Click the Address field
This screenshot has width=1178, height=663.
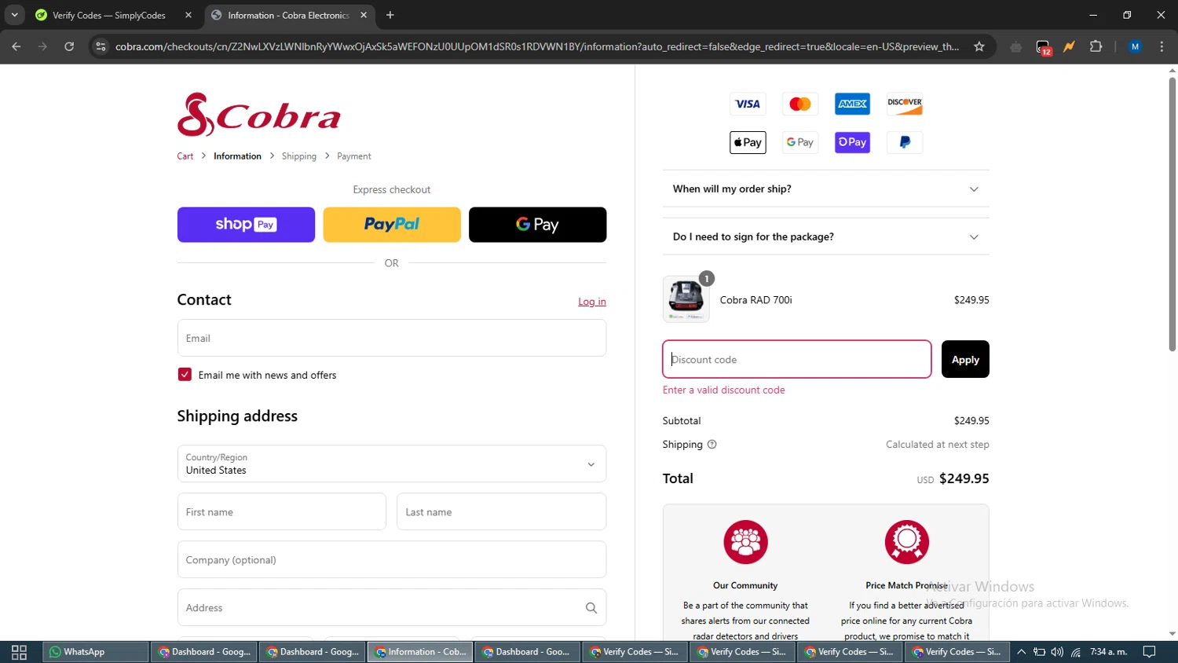[x=392, y=607]
